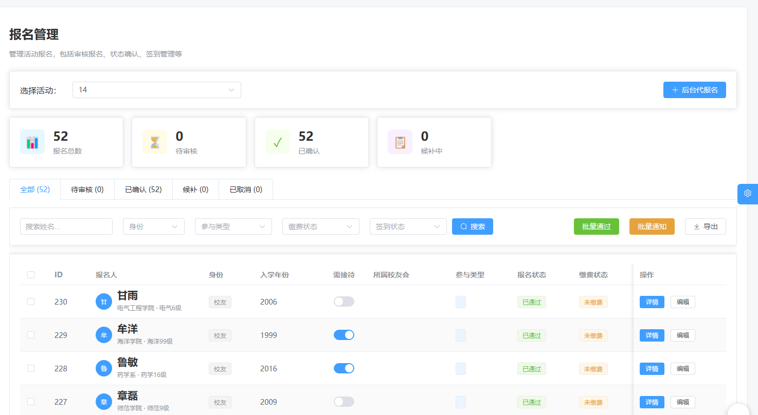Check the select-all checkbox in table header
758x415 pixels.
31,275
